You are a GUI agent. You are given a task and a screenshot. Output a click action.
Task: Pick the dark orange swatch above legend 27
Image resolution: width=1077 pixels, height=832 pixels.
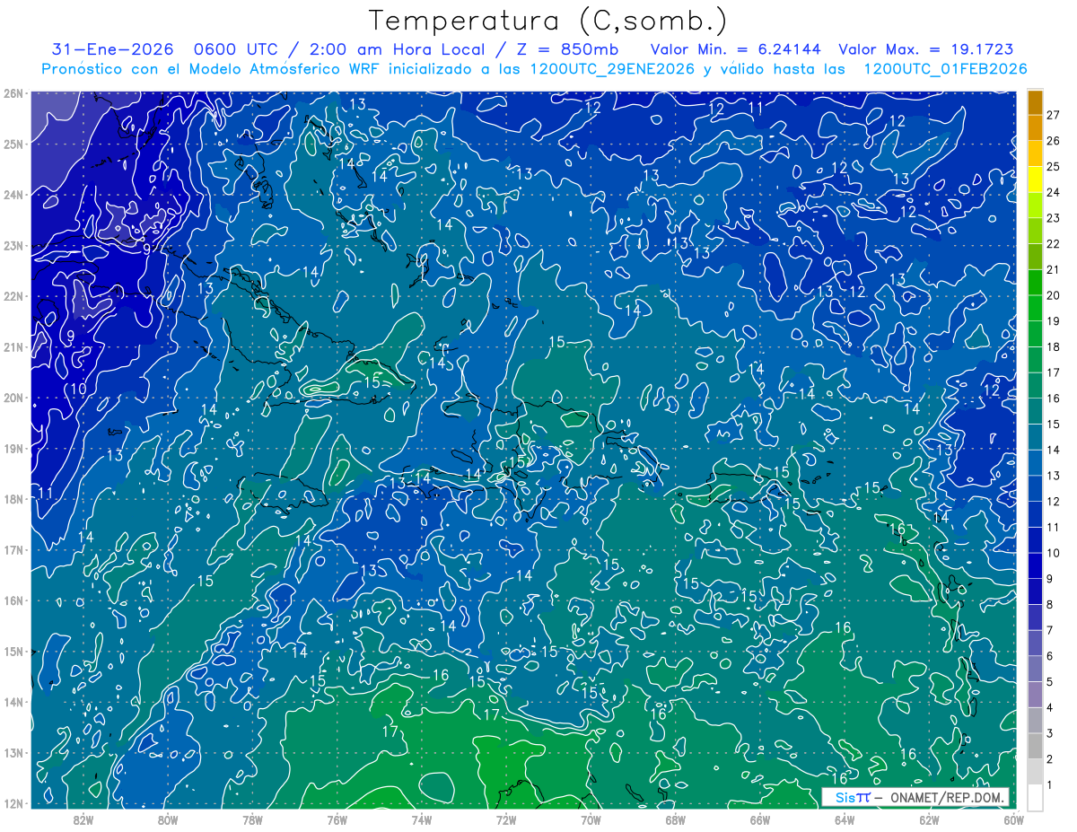click(x=1036, y=102)
